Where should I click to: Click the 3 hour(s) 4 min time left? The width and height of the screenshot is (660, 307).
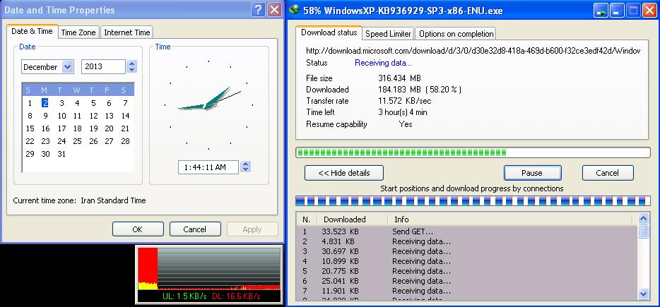[x=403, y=112]
